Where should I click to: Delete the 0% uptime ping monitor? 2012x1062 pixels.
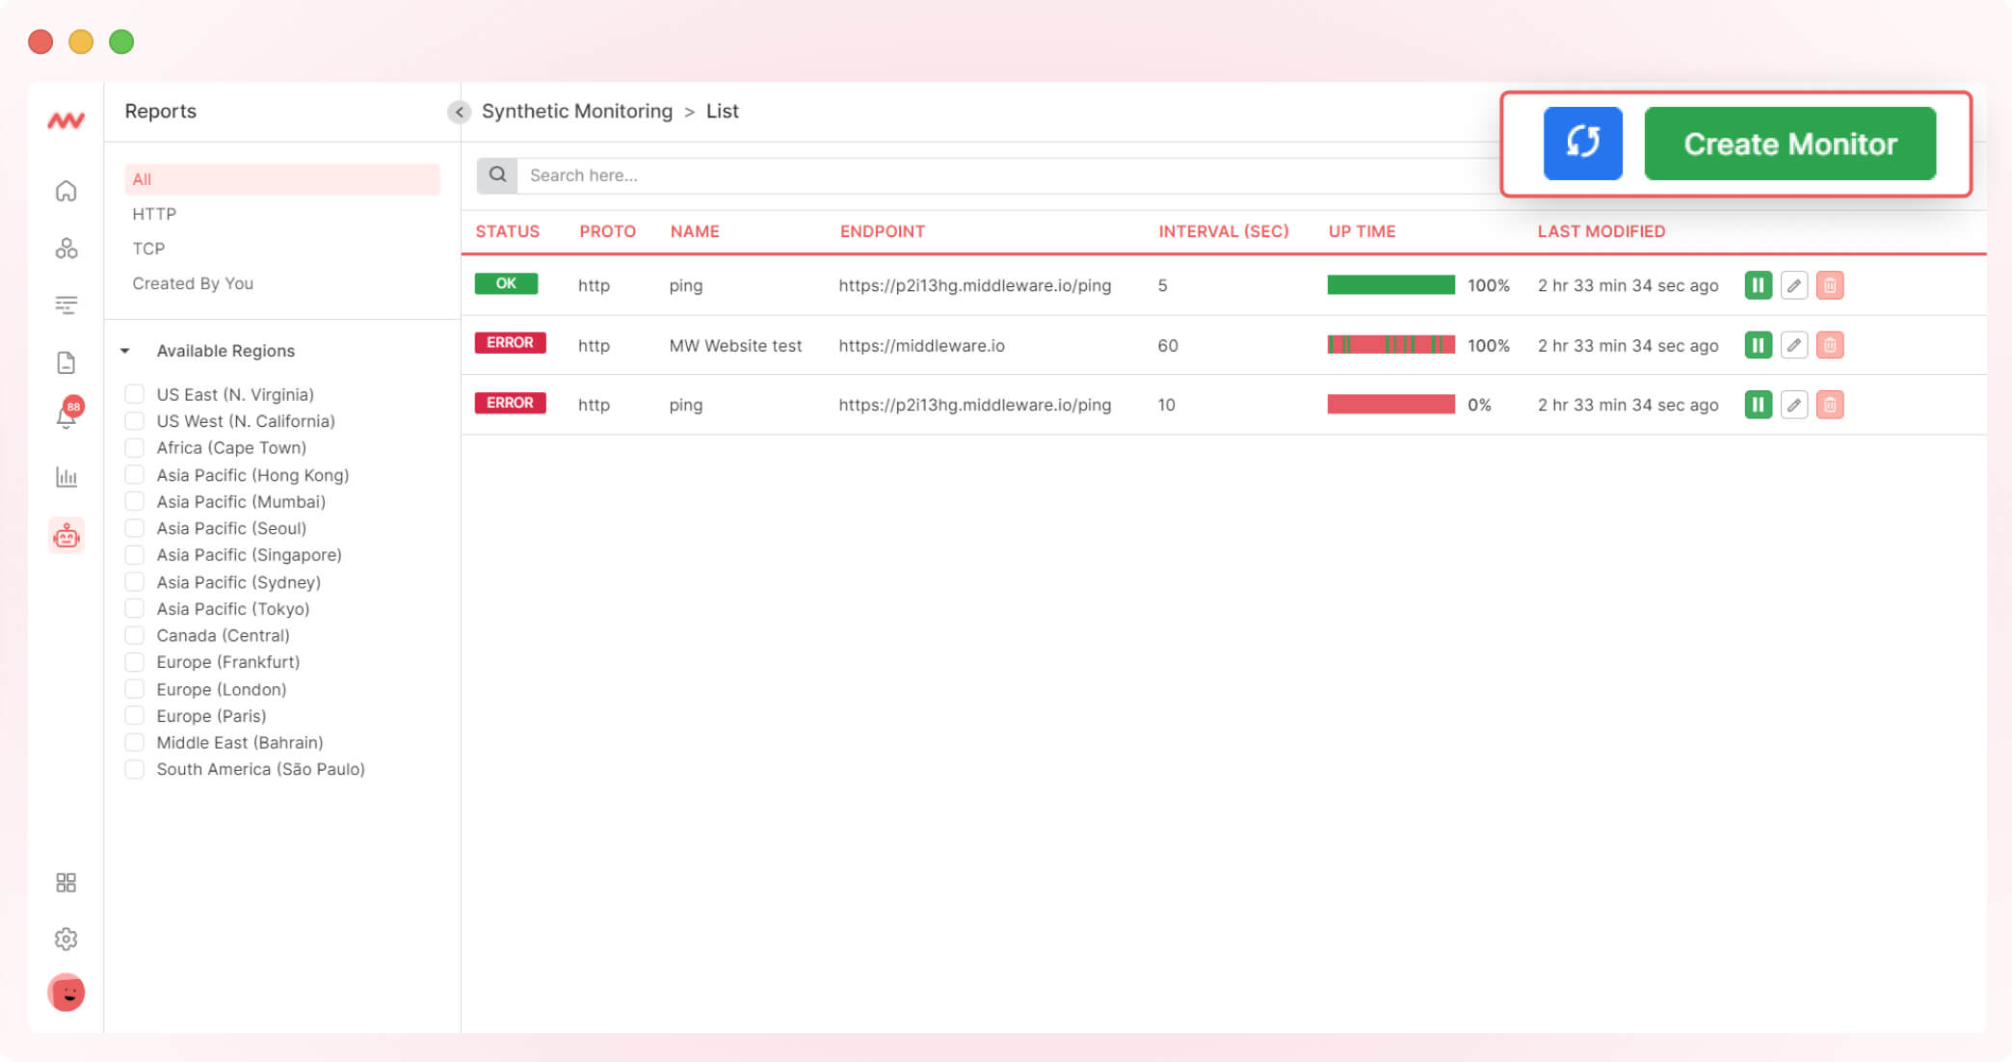tap(1829, 405)
